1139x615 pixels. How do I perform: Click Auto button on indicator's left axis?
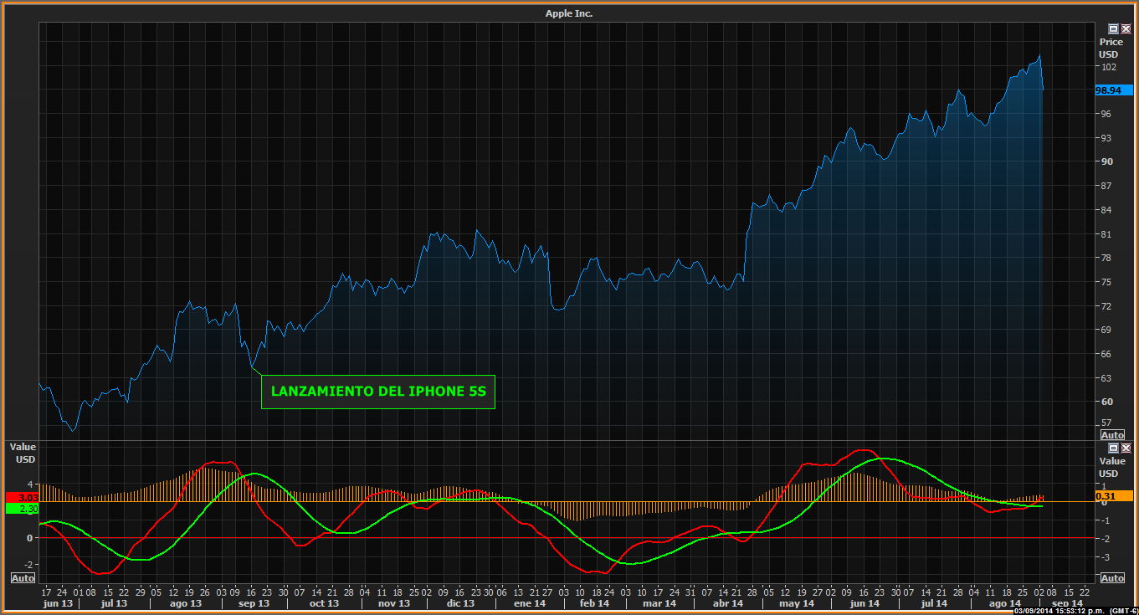tap(23, 578)
